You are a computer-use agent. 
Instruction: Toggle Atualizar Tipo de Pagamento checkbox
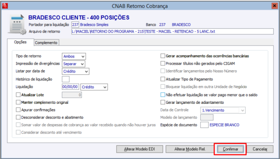(x=163, y=79)
